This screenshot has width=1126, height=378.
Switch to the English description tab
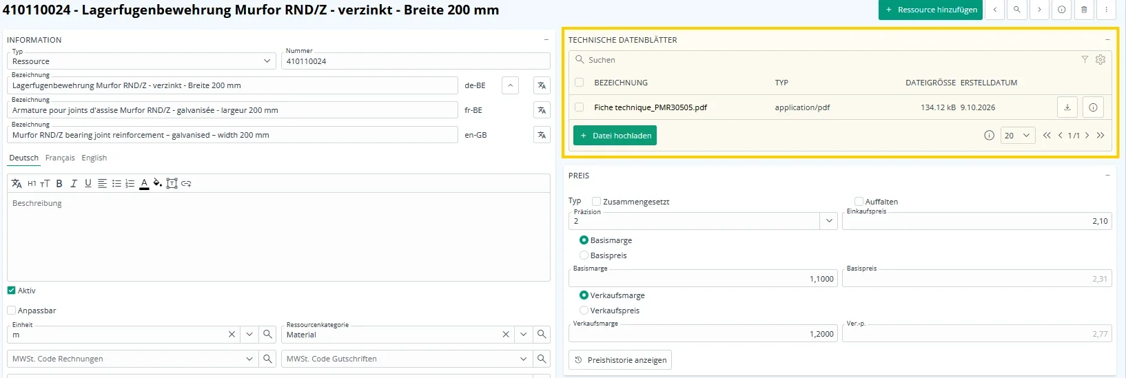(x=94, y=158)
